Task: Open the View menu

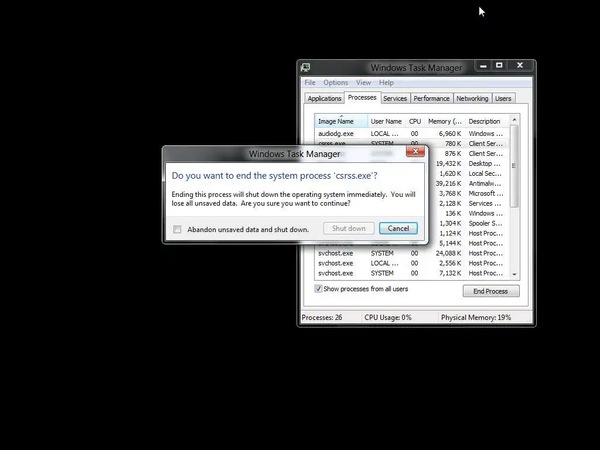Action: (363, 83)
